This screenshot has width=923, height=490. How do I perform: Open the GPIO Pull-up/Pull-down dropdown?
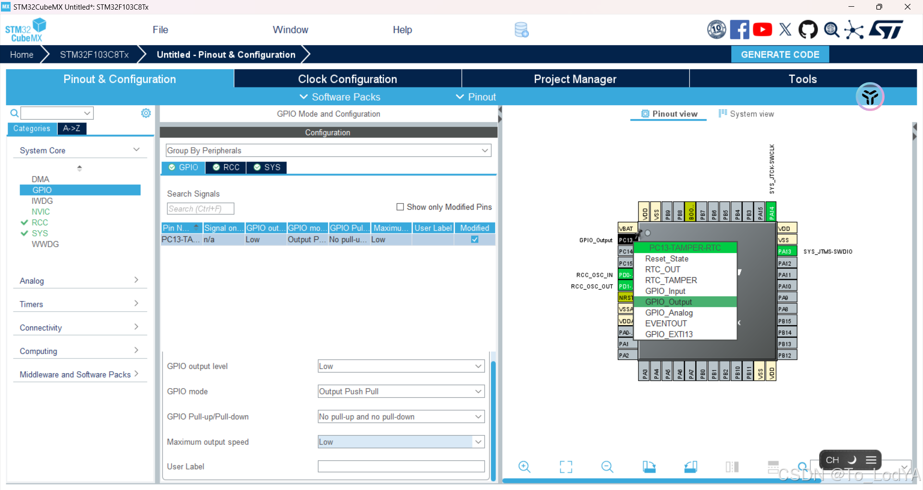click(x=401, y=417)
